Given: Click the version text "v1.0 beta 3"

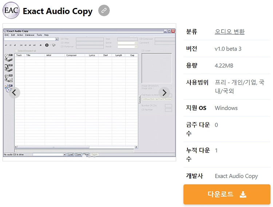Looking at the screenshot, I should click(228, 49).
